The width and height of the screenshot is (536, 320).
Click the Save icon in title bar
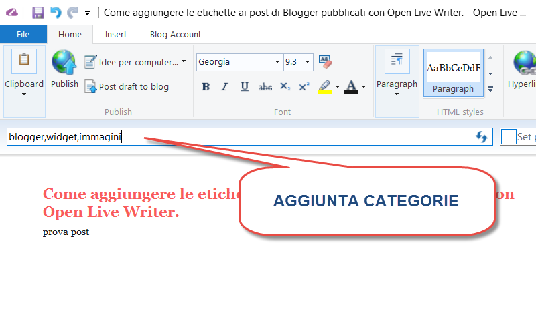coord(38,13)
